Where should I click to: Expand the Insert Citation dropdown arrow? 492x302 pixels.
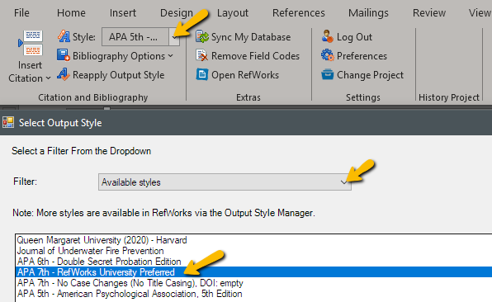pos(49,78)
